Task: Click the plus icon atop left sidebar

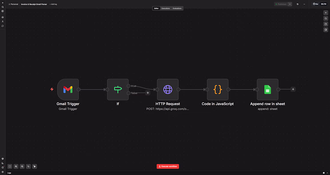Action: click(x=2, y=3)
